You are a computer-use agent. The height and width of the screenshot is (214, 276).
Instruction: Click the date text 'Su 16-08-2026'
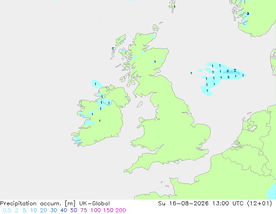[x=183, y=204]
